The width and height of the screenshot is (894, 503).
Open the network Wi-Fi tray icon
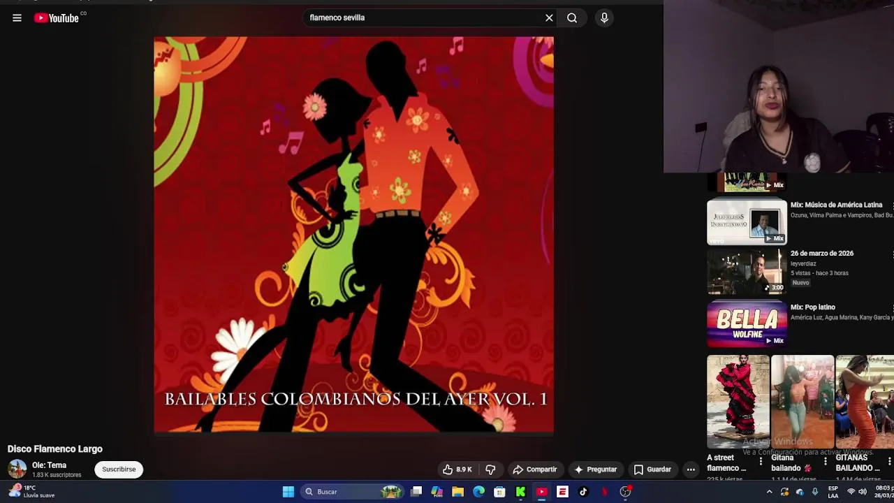(851, 492)
